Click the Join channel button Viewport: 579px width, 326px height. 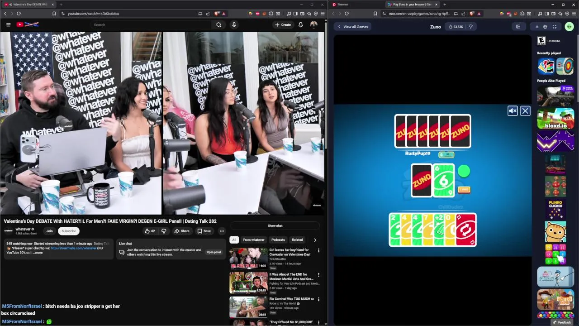point(49,231)
